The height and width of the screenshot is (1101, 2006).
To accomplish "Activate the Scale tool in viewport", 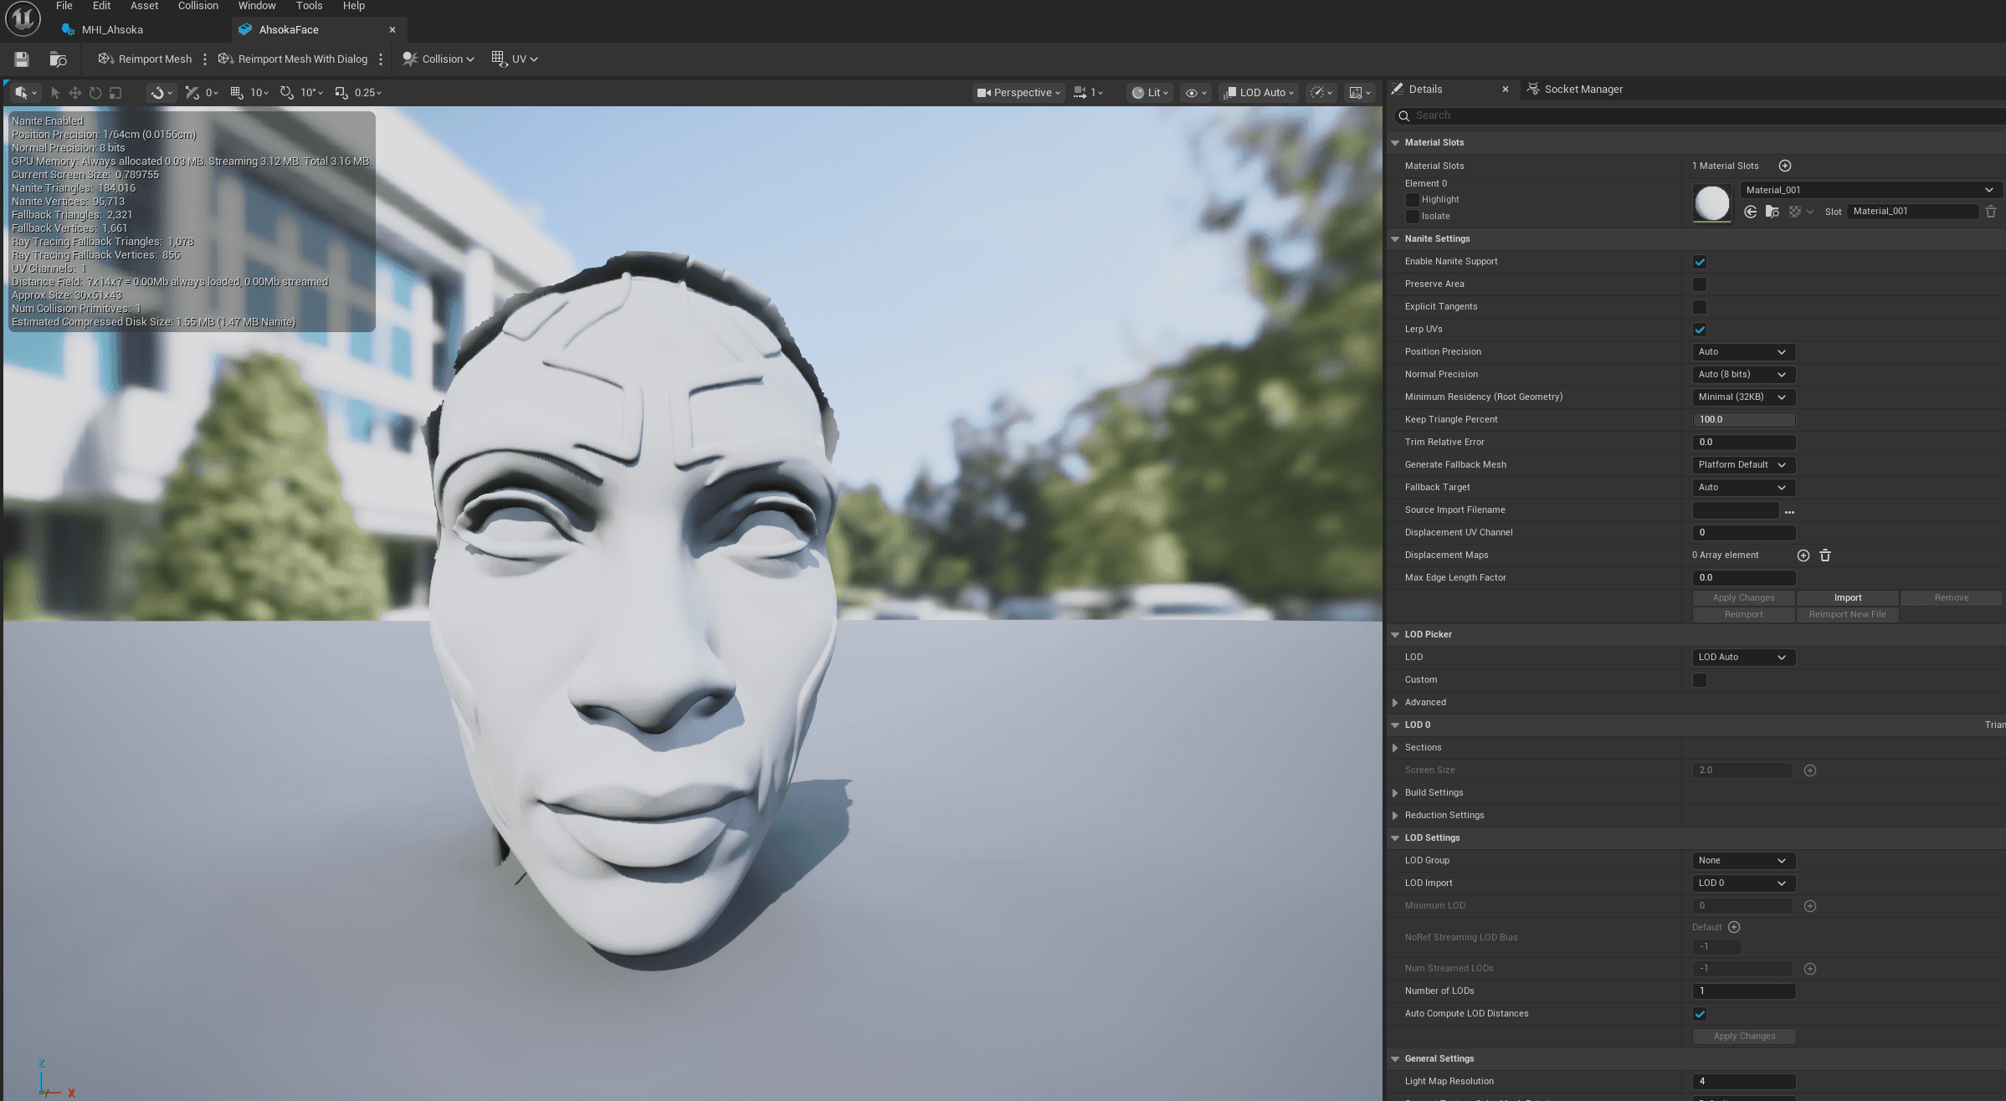I will 115,93.
